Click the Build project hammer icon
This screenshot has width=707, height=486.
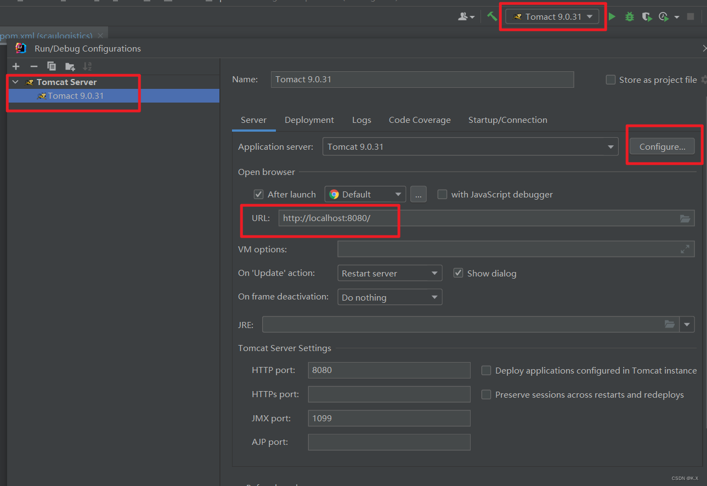pyautogui.click(x=492, y=16)
